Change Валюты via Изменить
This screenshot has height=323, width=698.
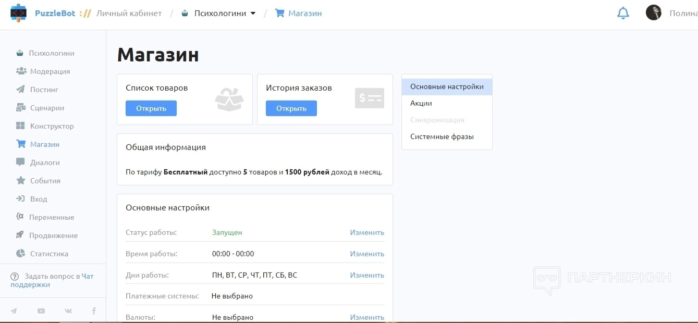tap(367, 317)
